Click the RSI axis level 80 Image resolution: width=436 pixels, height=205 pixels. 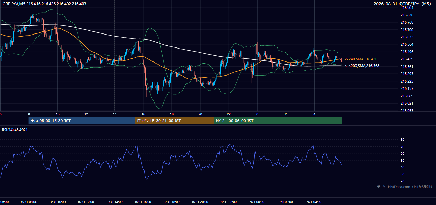pyautogui.click(x=402, y=140)
